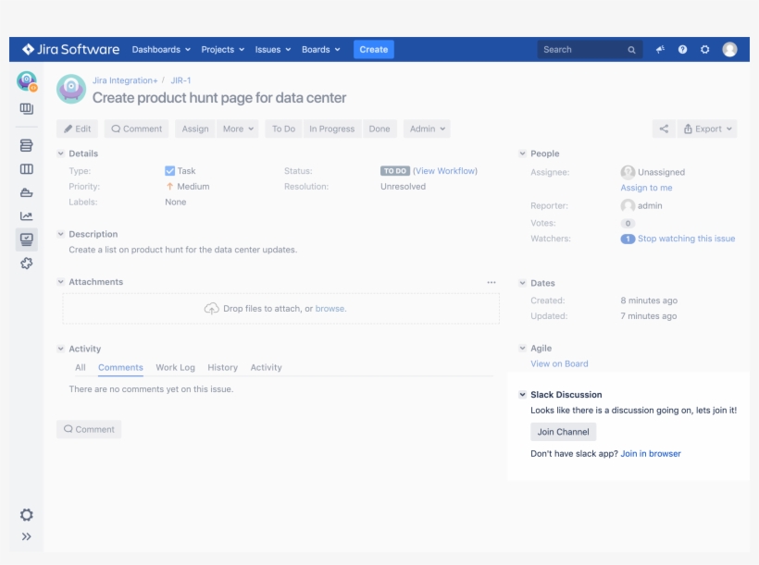759x565 pixels.
Task: Open project settings gear at sidebar bottom
Action: click(x=27, y=514)
